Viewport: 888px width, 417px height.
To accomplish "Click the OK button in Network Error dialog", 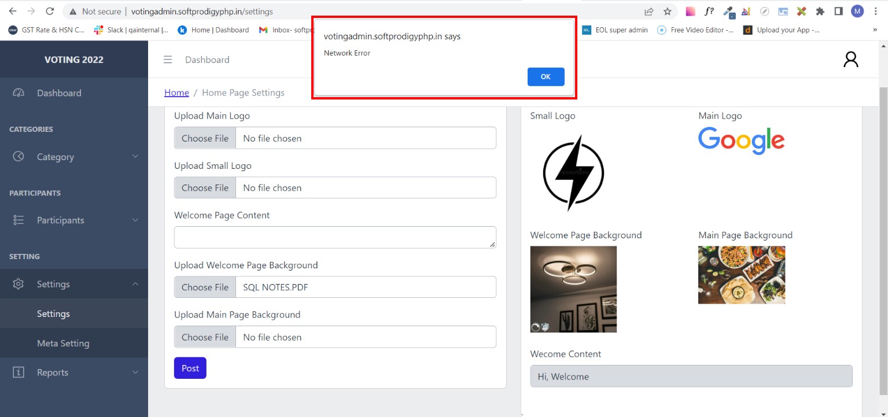I will click(x=546, y=76).
